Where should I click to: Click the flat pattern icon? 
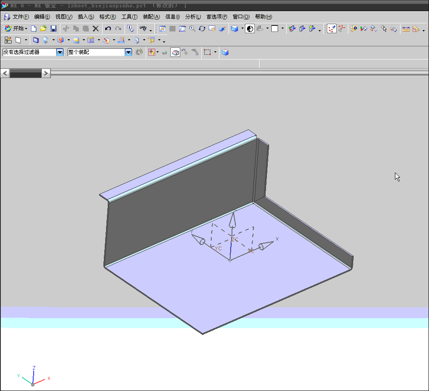pos(151,40)
